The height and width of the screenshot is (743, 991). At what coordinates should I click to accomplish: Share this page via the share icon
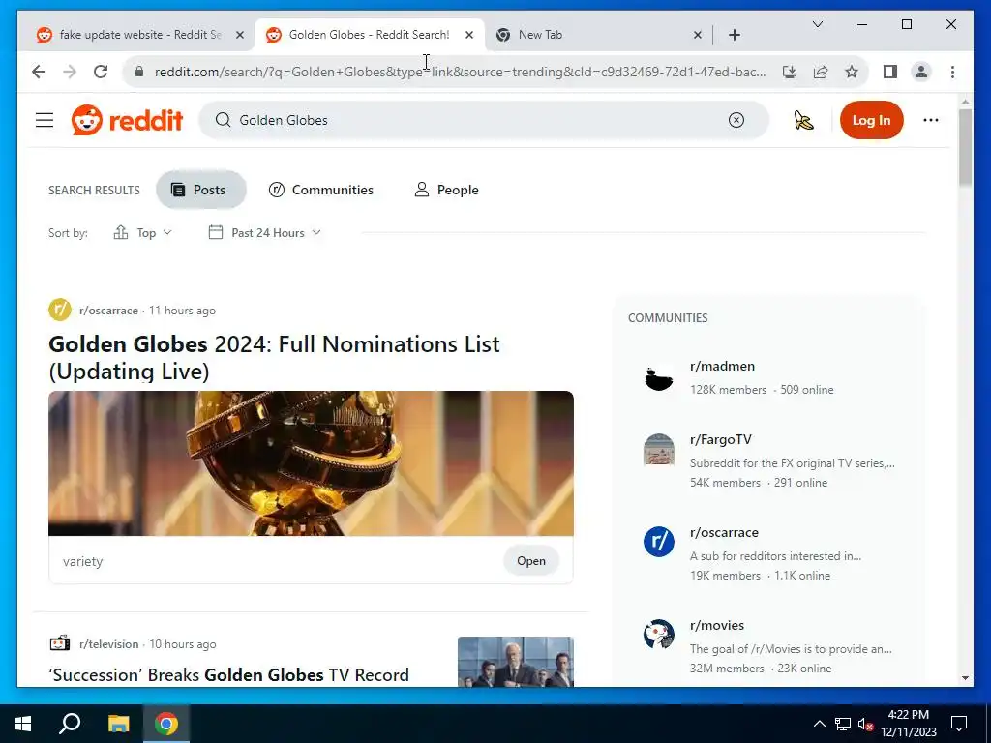click(x=821, y=72)
